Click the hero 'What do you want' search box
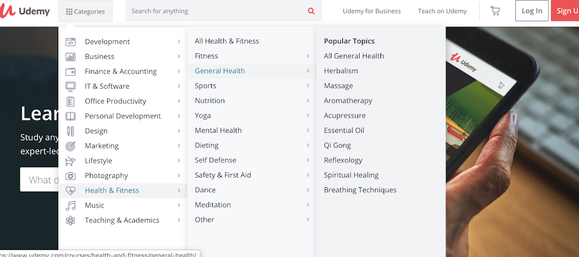Viewport: 579px width, 257px height. click(39, 180)
